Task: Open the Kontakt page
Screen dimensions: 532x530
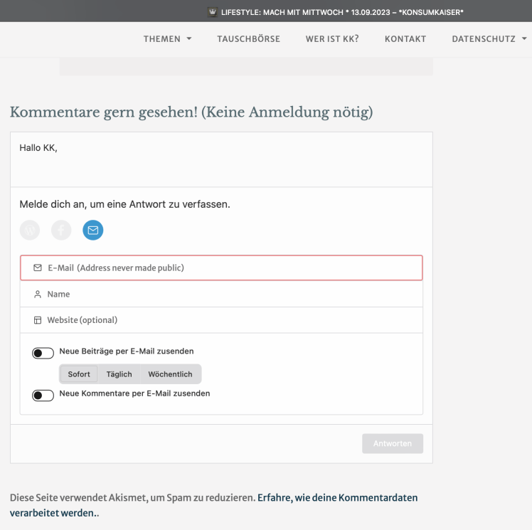Action: pos(405,38)
